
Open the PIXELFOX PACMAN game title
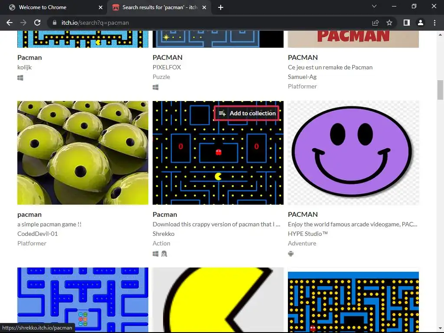click(167, 58)
